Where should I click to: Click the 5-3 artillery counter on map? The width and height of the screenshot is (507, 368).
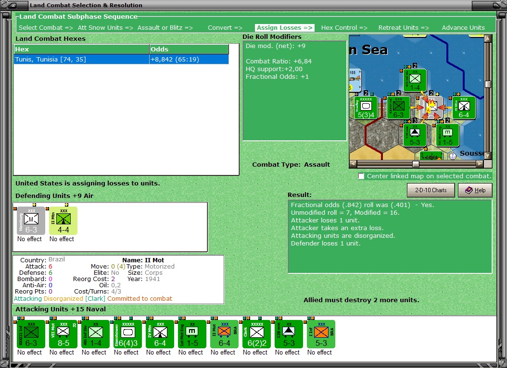coord(415,135)
